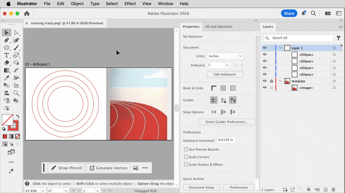Click the Home icon
The width and height of the screenshot is (345, 193).
pyautogui.click(x=27, y=13)
